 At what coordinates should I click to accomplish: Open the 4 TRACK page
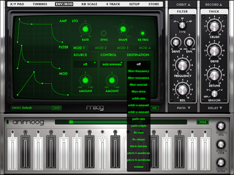click(x=113, y=4)
